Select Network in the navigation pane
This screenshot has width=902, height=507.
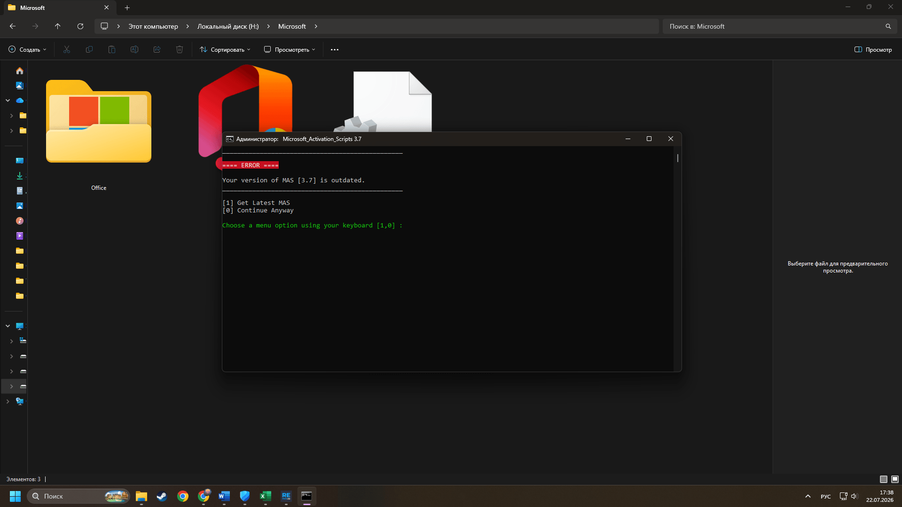(20, 401)
